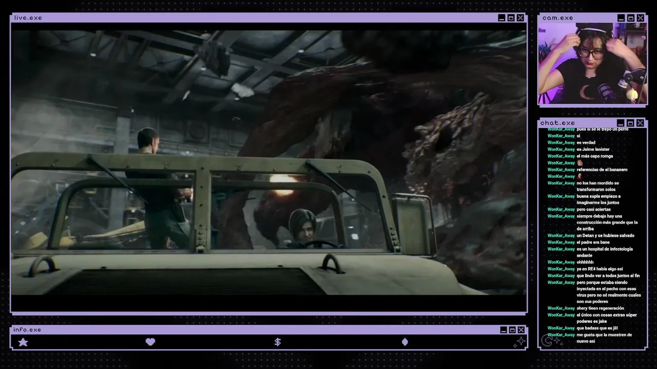Click WonKar_Away username beside 'ohhhhhh'

pyautogui.click(x=561, y=262)
